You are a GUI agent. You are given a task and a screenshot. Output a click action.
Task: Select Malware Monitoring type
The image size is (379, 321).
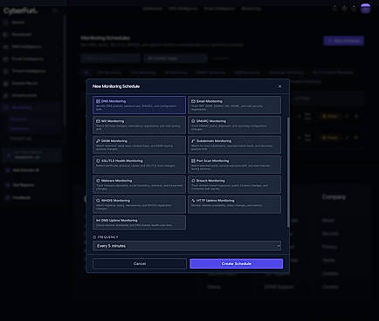pos(139,184)
